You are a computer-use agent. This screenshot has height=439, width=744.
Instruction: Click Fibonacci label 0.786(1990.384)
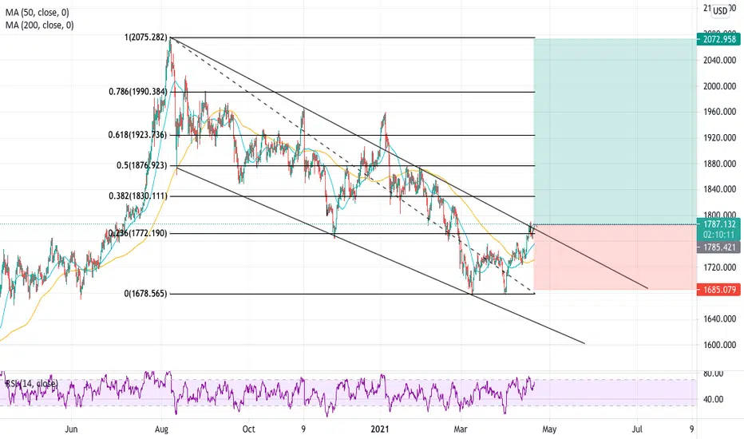(138, 91)
